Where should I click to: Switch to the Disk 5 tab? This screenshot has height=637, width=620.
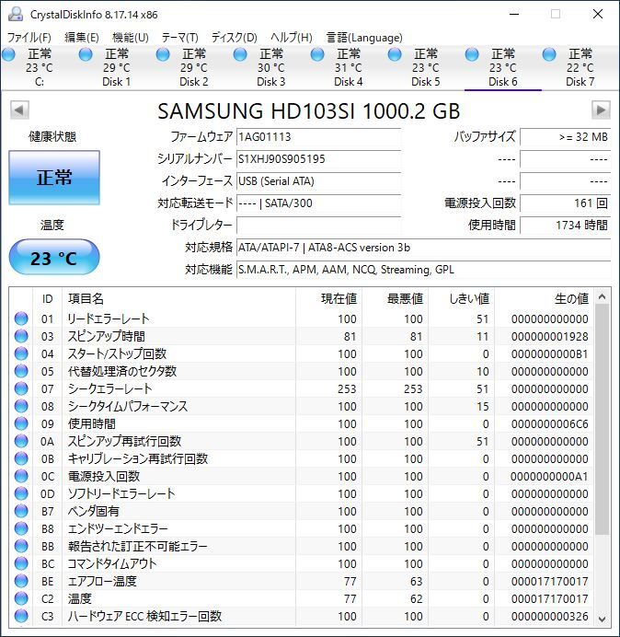[x=426, y=67]
